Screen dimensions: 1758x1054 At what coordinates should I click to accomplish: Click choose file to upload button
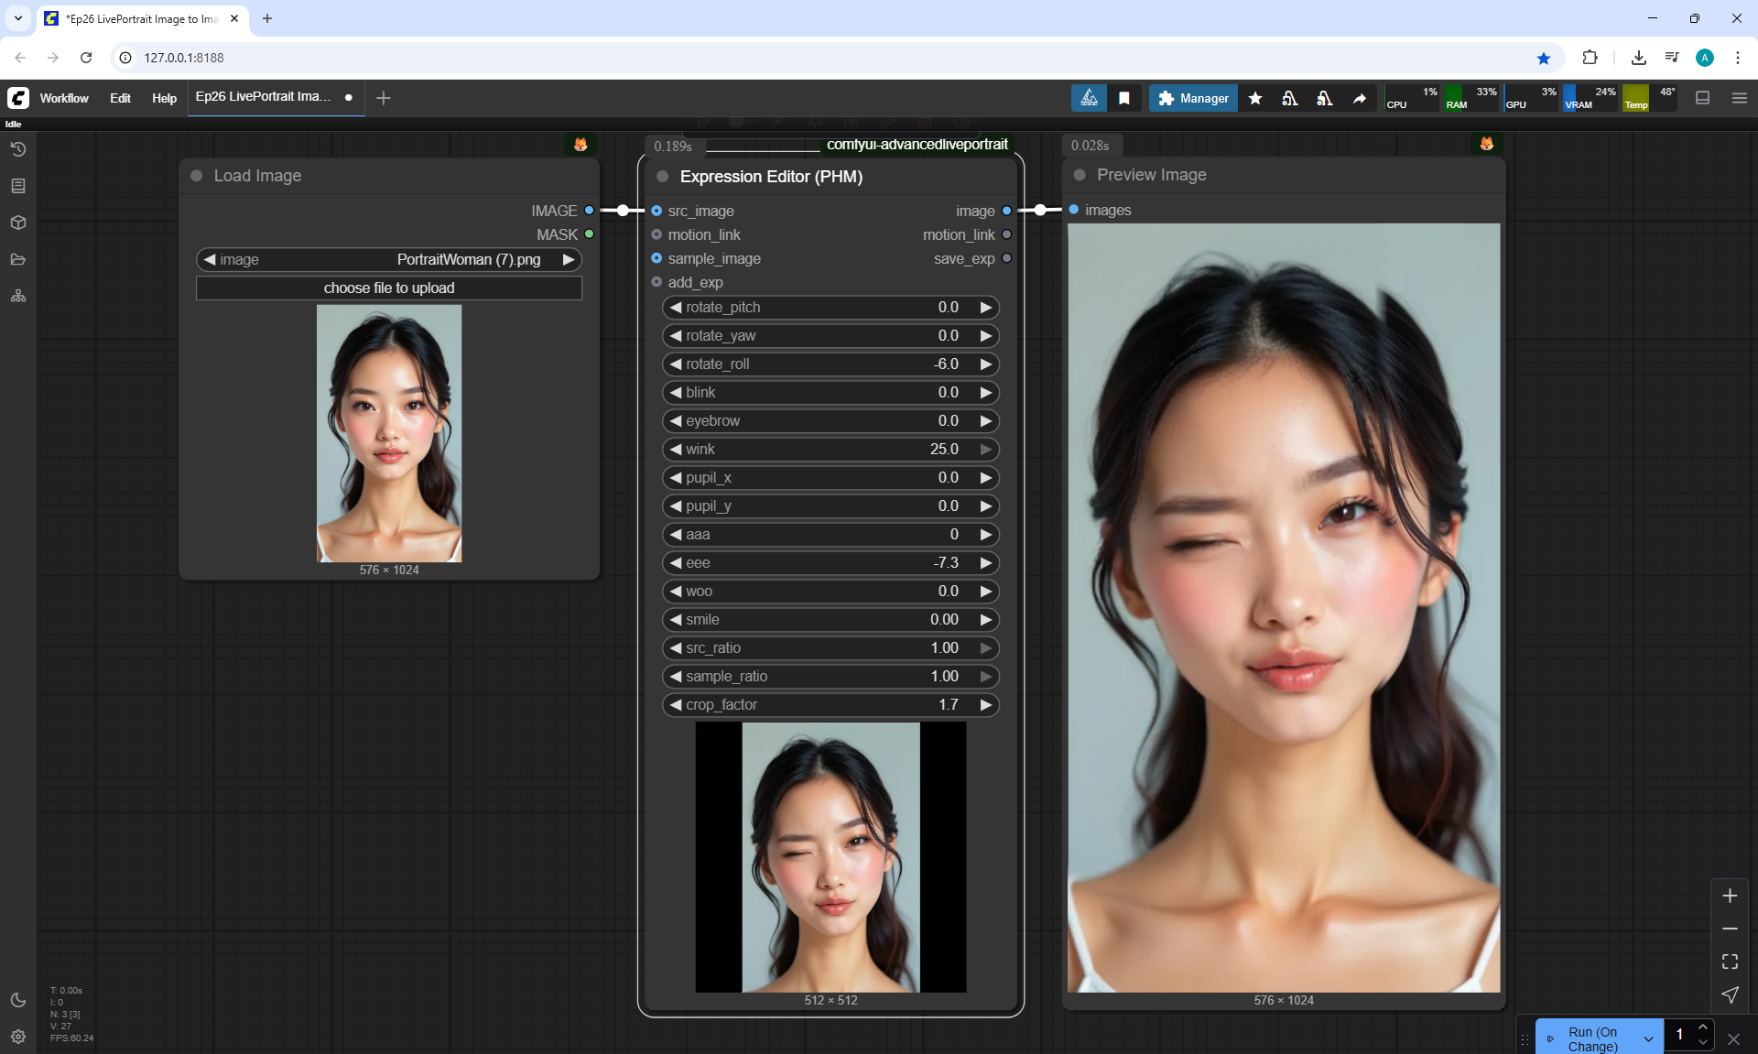tap(388, 288)
